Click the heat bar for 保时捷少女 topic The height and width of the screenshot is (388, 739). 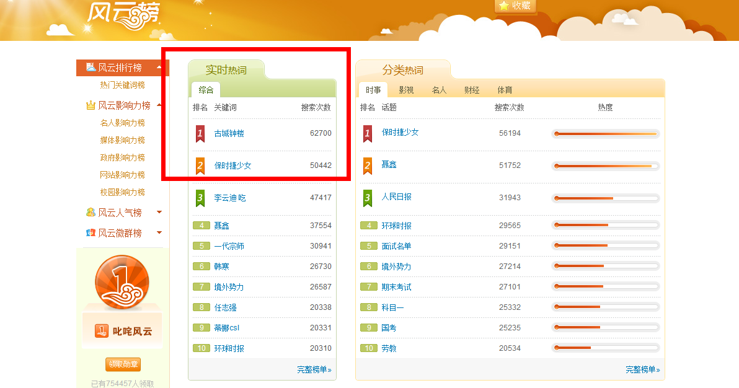pyautogui.click(x=605, y=133)
